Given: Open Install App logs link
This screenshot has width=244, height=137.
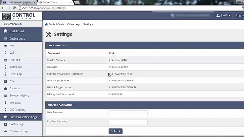Looking at the screenshot, I should (x=16, y=67).
